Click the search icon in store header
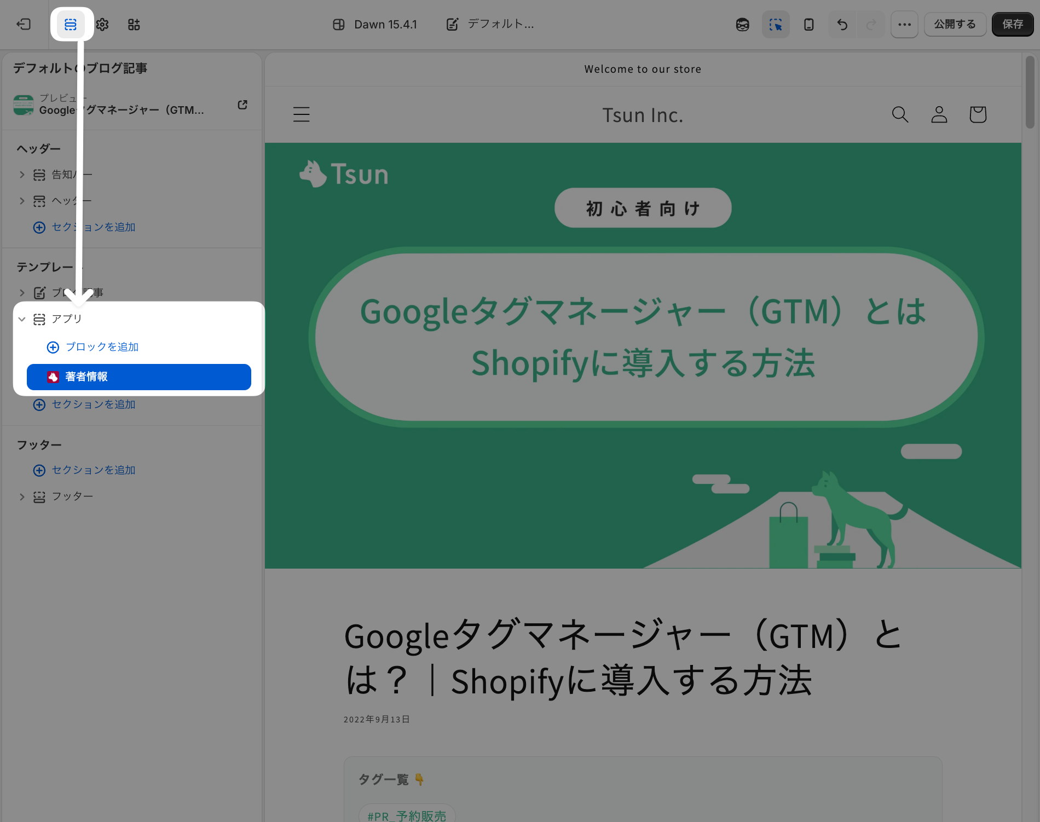The height and width of the screenshot is (822, 1040). coord(900,114)
